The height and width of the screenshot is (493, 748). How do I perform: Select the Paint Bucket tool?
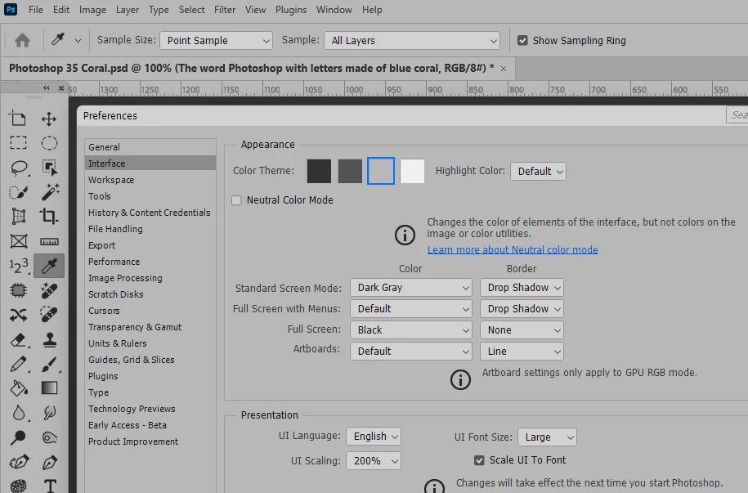[x=19, y=388]
